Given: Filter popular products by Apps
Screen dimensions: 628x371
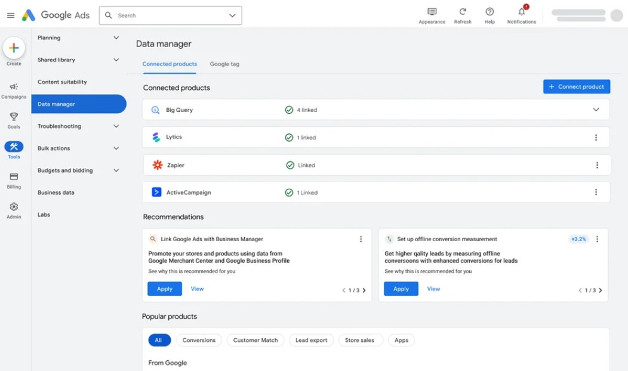Looking at the screenshot, I should click(x=401, y=340).
